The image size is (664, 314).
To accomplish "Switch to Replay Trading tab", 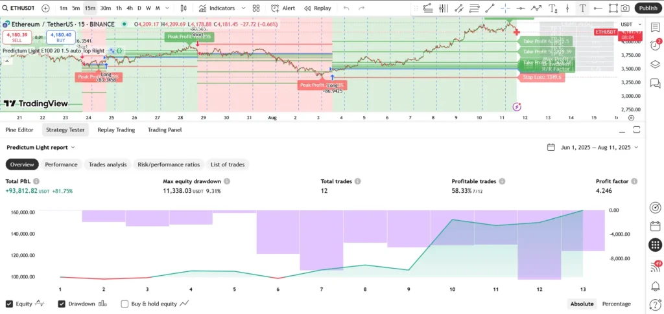I will pyautogui.click(x=116, y=129).
